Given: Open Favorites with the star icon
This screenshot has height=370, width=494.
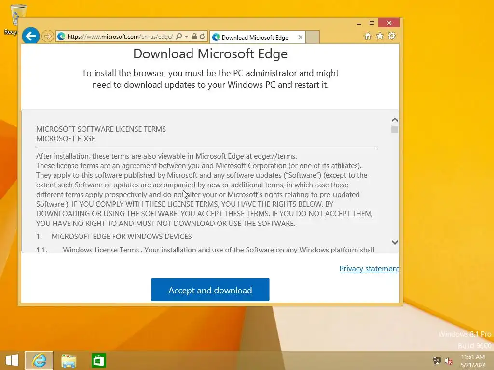Looking at the screenshot, I should [x=380, y=36].
